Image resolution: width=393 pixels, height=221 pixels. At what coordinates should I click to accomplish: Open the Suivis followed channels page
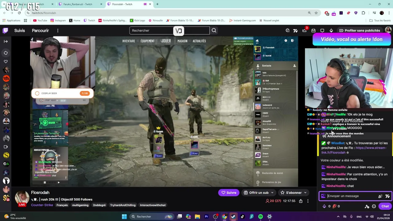pos(20,30)
